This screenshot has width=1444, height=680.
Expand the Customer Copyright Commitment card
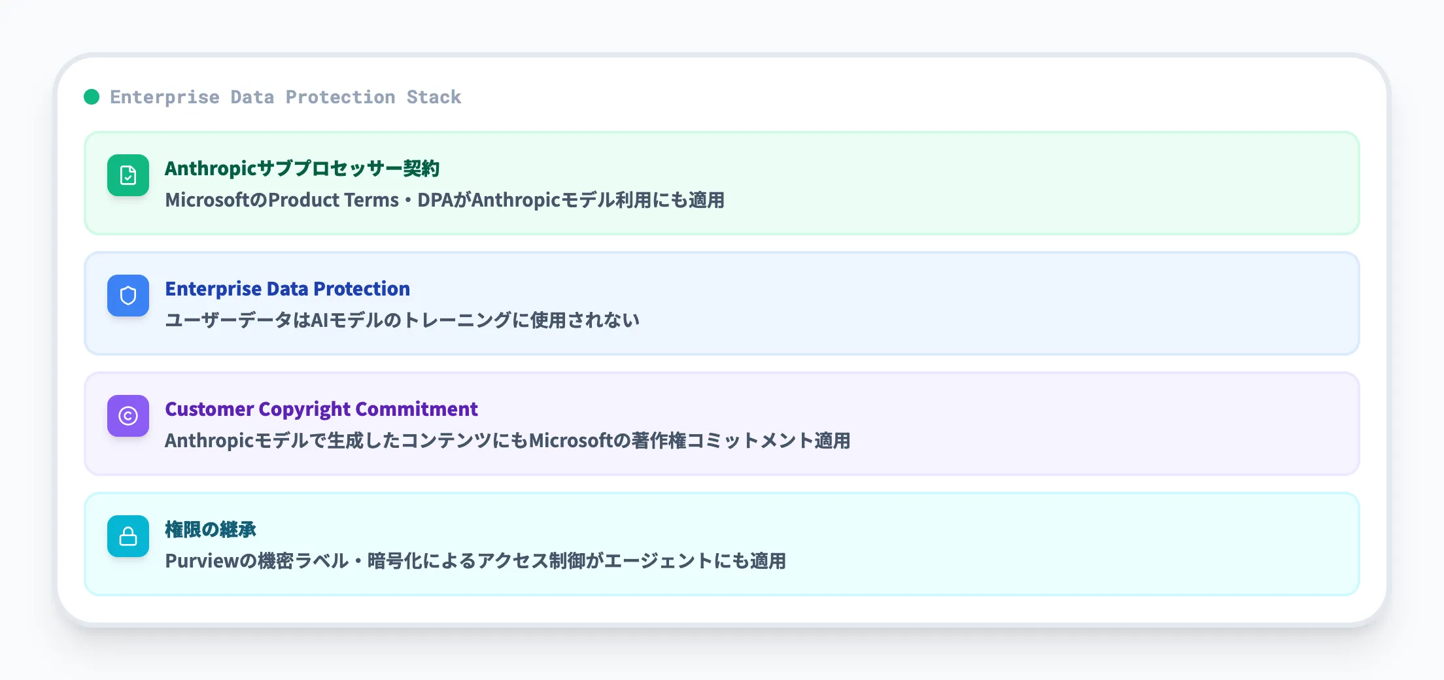pos(722,424)
